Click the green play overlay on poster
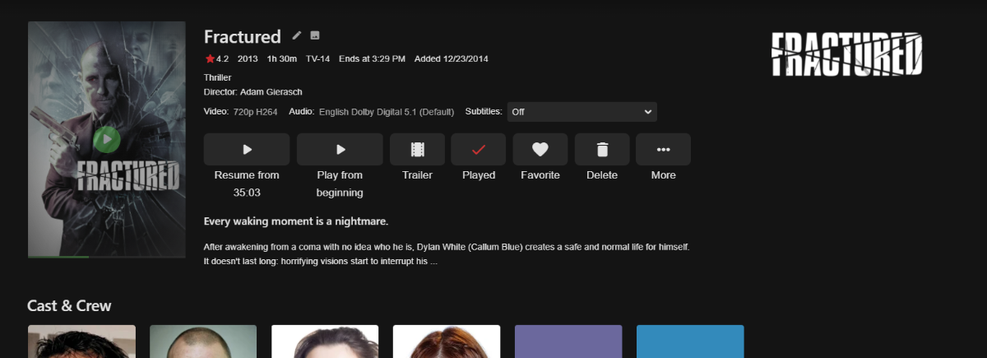 106,139
